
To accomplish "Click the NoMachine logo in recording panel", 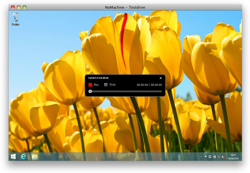I will tap(99, 78).
